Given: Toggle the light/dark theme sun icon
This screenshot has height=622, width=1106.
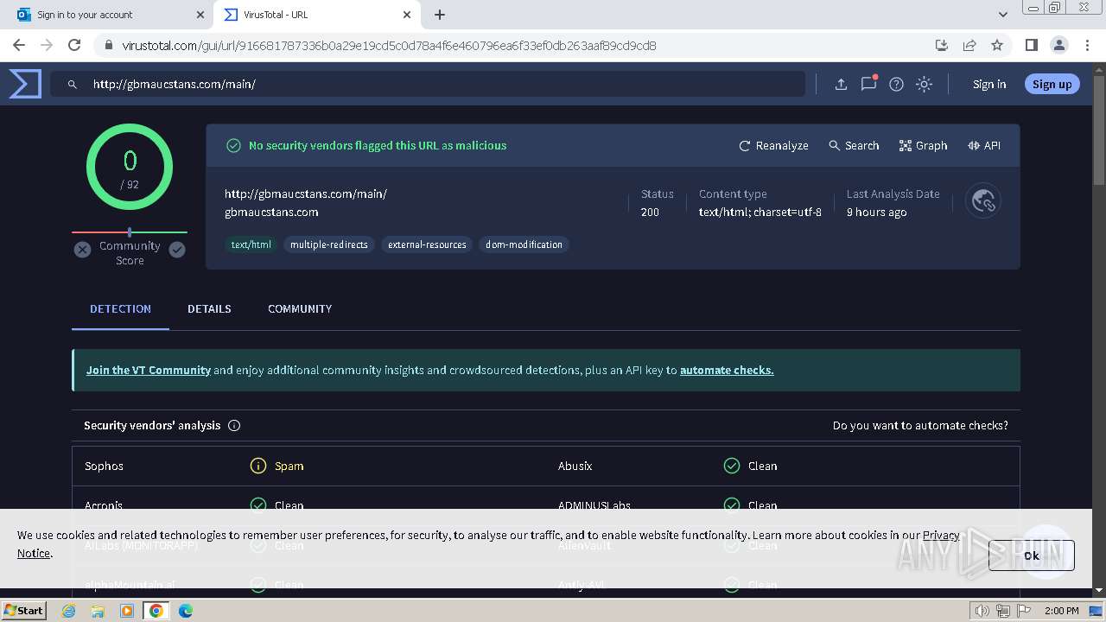Looking at the screenshot, I should (x=924, y=84).
